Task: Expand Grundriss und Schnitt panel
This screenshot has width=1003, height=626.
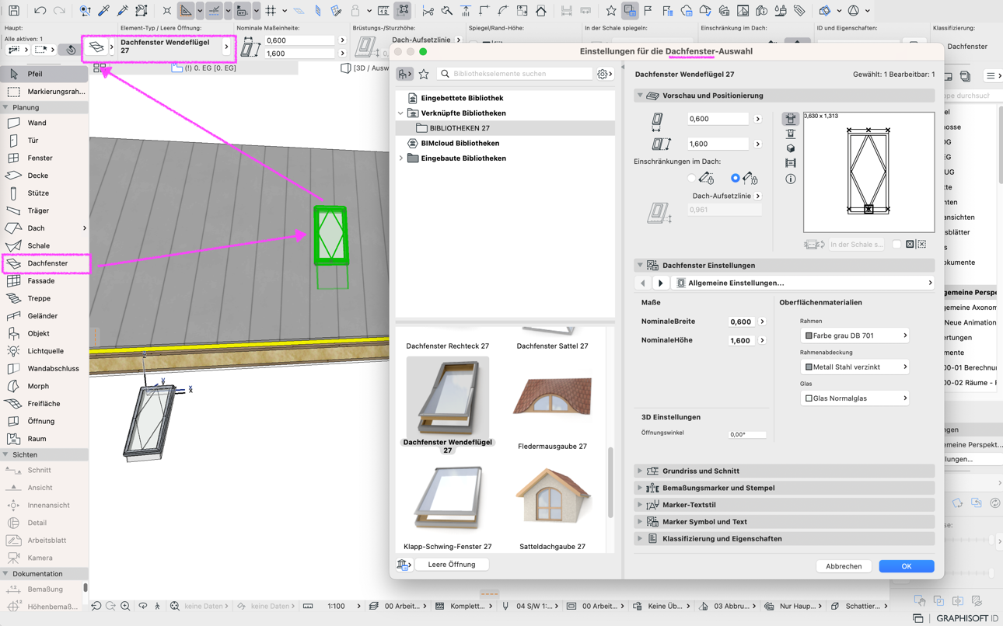Action: (x=640, y=471)
